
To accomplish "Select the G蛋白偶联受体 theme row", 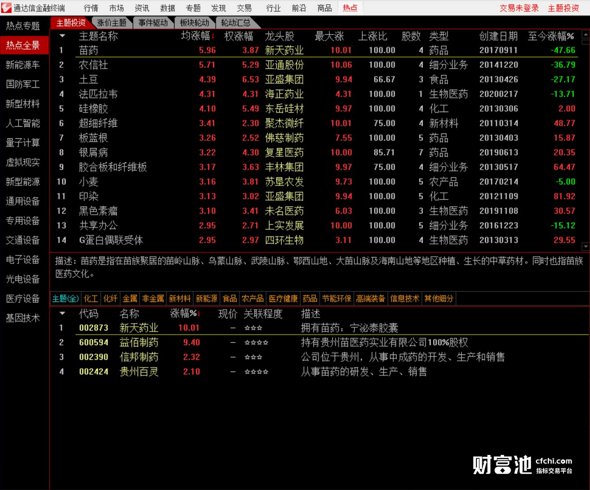I will click(x=317, y=240).
